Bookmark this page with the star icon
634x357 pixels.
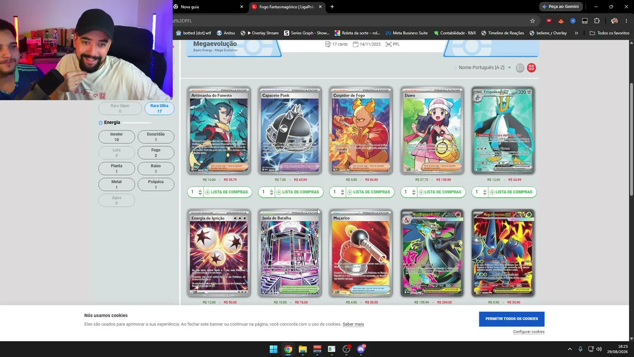point(532,21)
